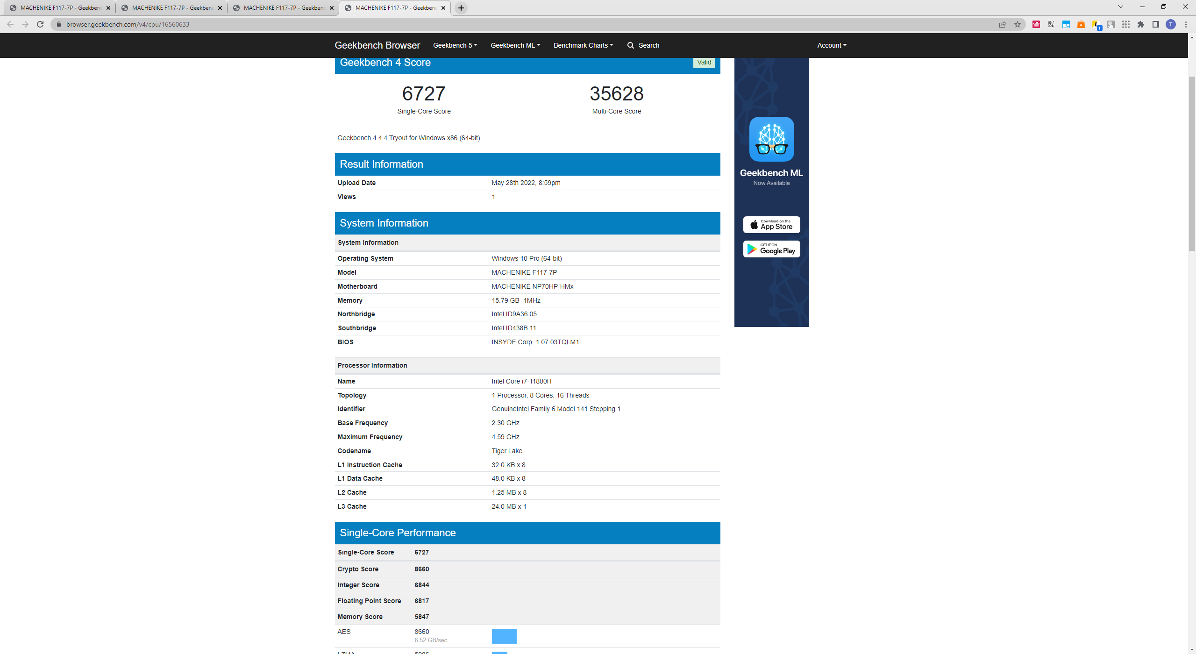View site information via the lock icon
Screen dimensions: 1196x654
(x=58, y=24)
